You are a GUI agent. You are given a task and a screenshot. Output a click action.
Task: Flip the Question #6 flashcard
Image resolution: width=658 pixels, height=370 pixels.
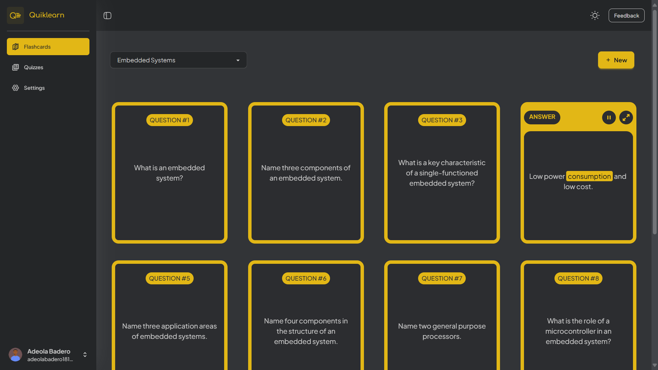[x=306, y=315]
